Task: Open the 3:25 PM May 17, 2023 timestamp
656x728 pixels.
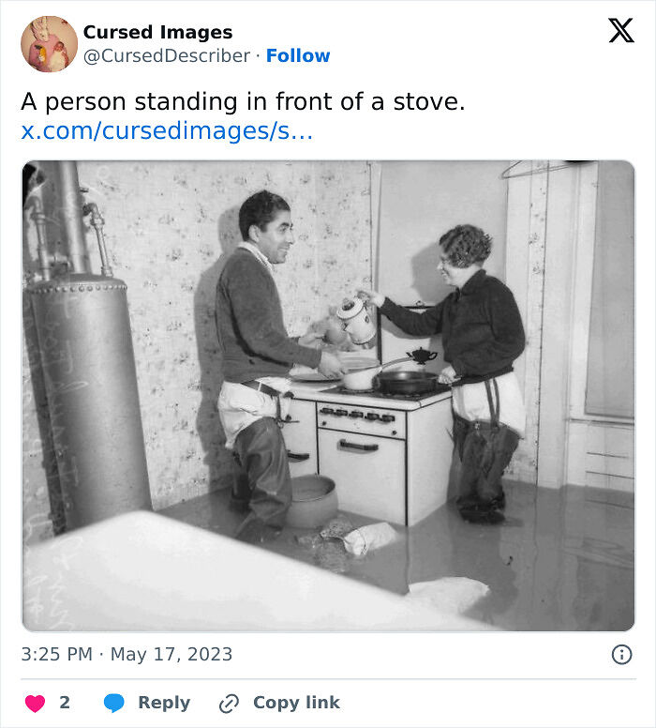Action: (127, 654)
